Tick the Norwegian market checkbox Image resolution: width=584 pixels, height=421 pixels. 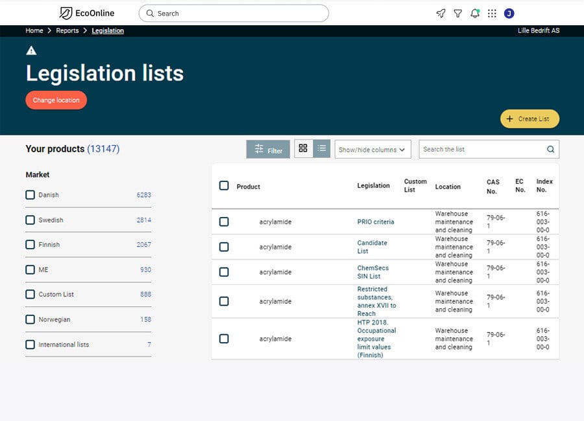(30, 319)
